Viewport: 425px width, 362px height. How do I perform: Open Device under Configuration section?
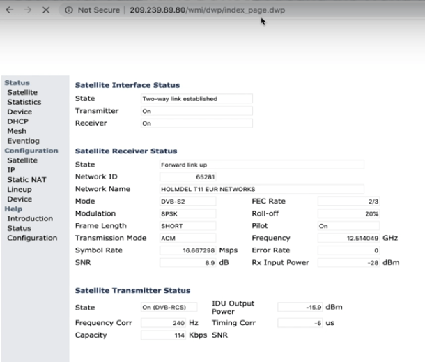tap(20, 199)
